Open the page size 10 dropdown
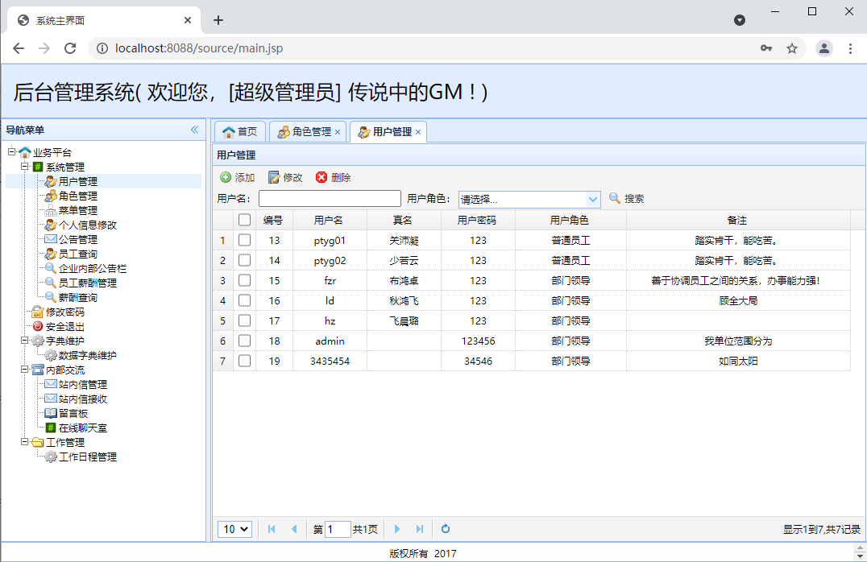The image size is (867, 562). tap(235, 529)
